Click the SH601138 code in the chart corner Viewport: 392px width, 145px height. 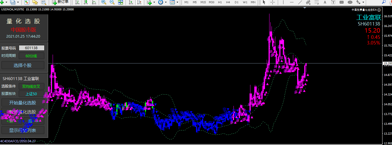pos(369,24)
